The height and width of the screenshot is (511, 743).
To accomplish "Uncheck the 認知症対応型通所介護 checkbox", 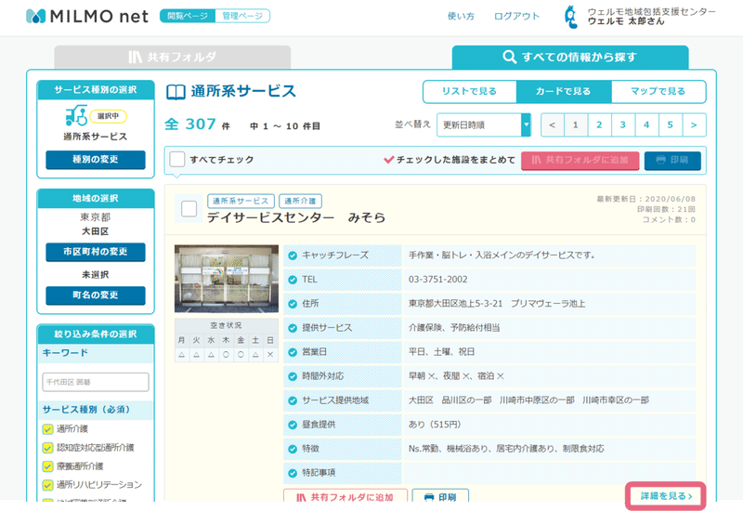I will [x=47, y=448].
